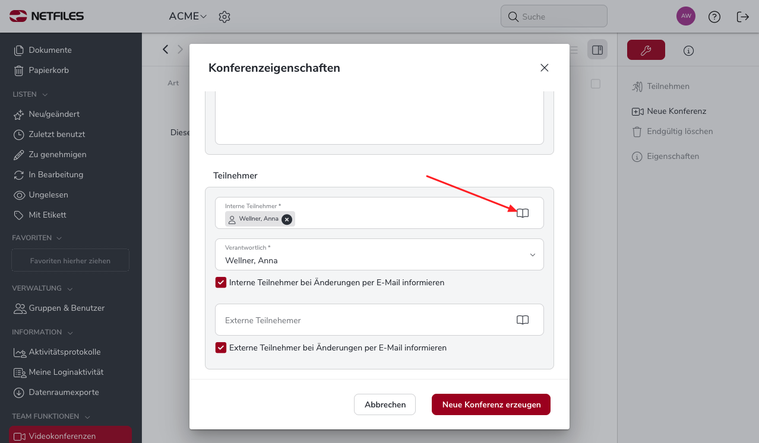Open the info panel icon

pos(688,50)
